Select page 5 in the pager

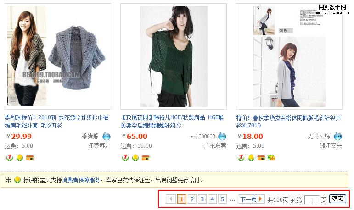click(222, 199)
